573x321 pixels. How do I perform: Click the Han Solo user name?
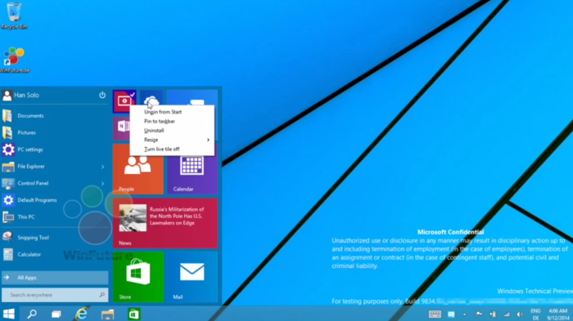click(x=27, y=96)
